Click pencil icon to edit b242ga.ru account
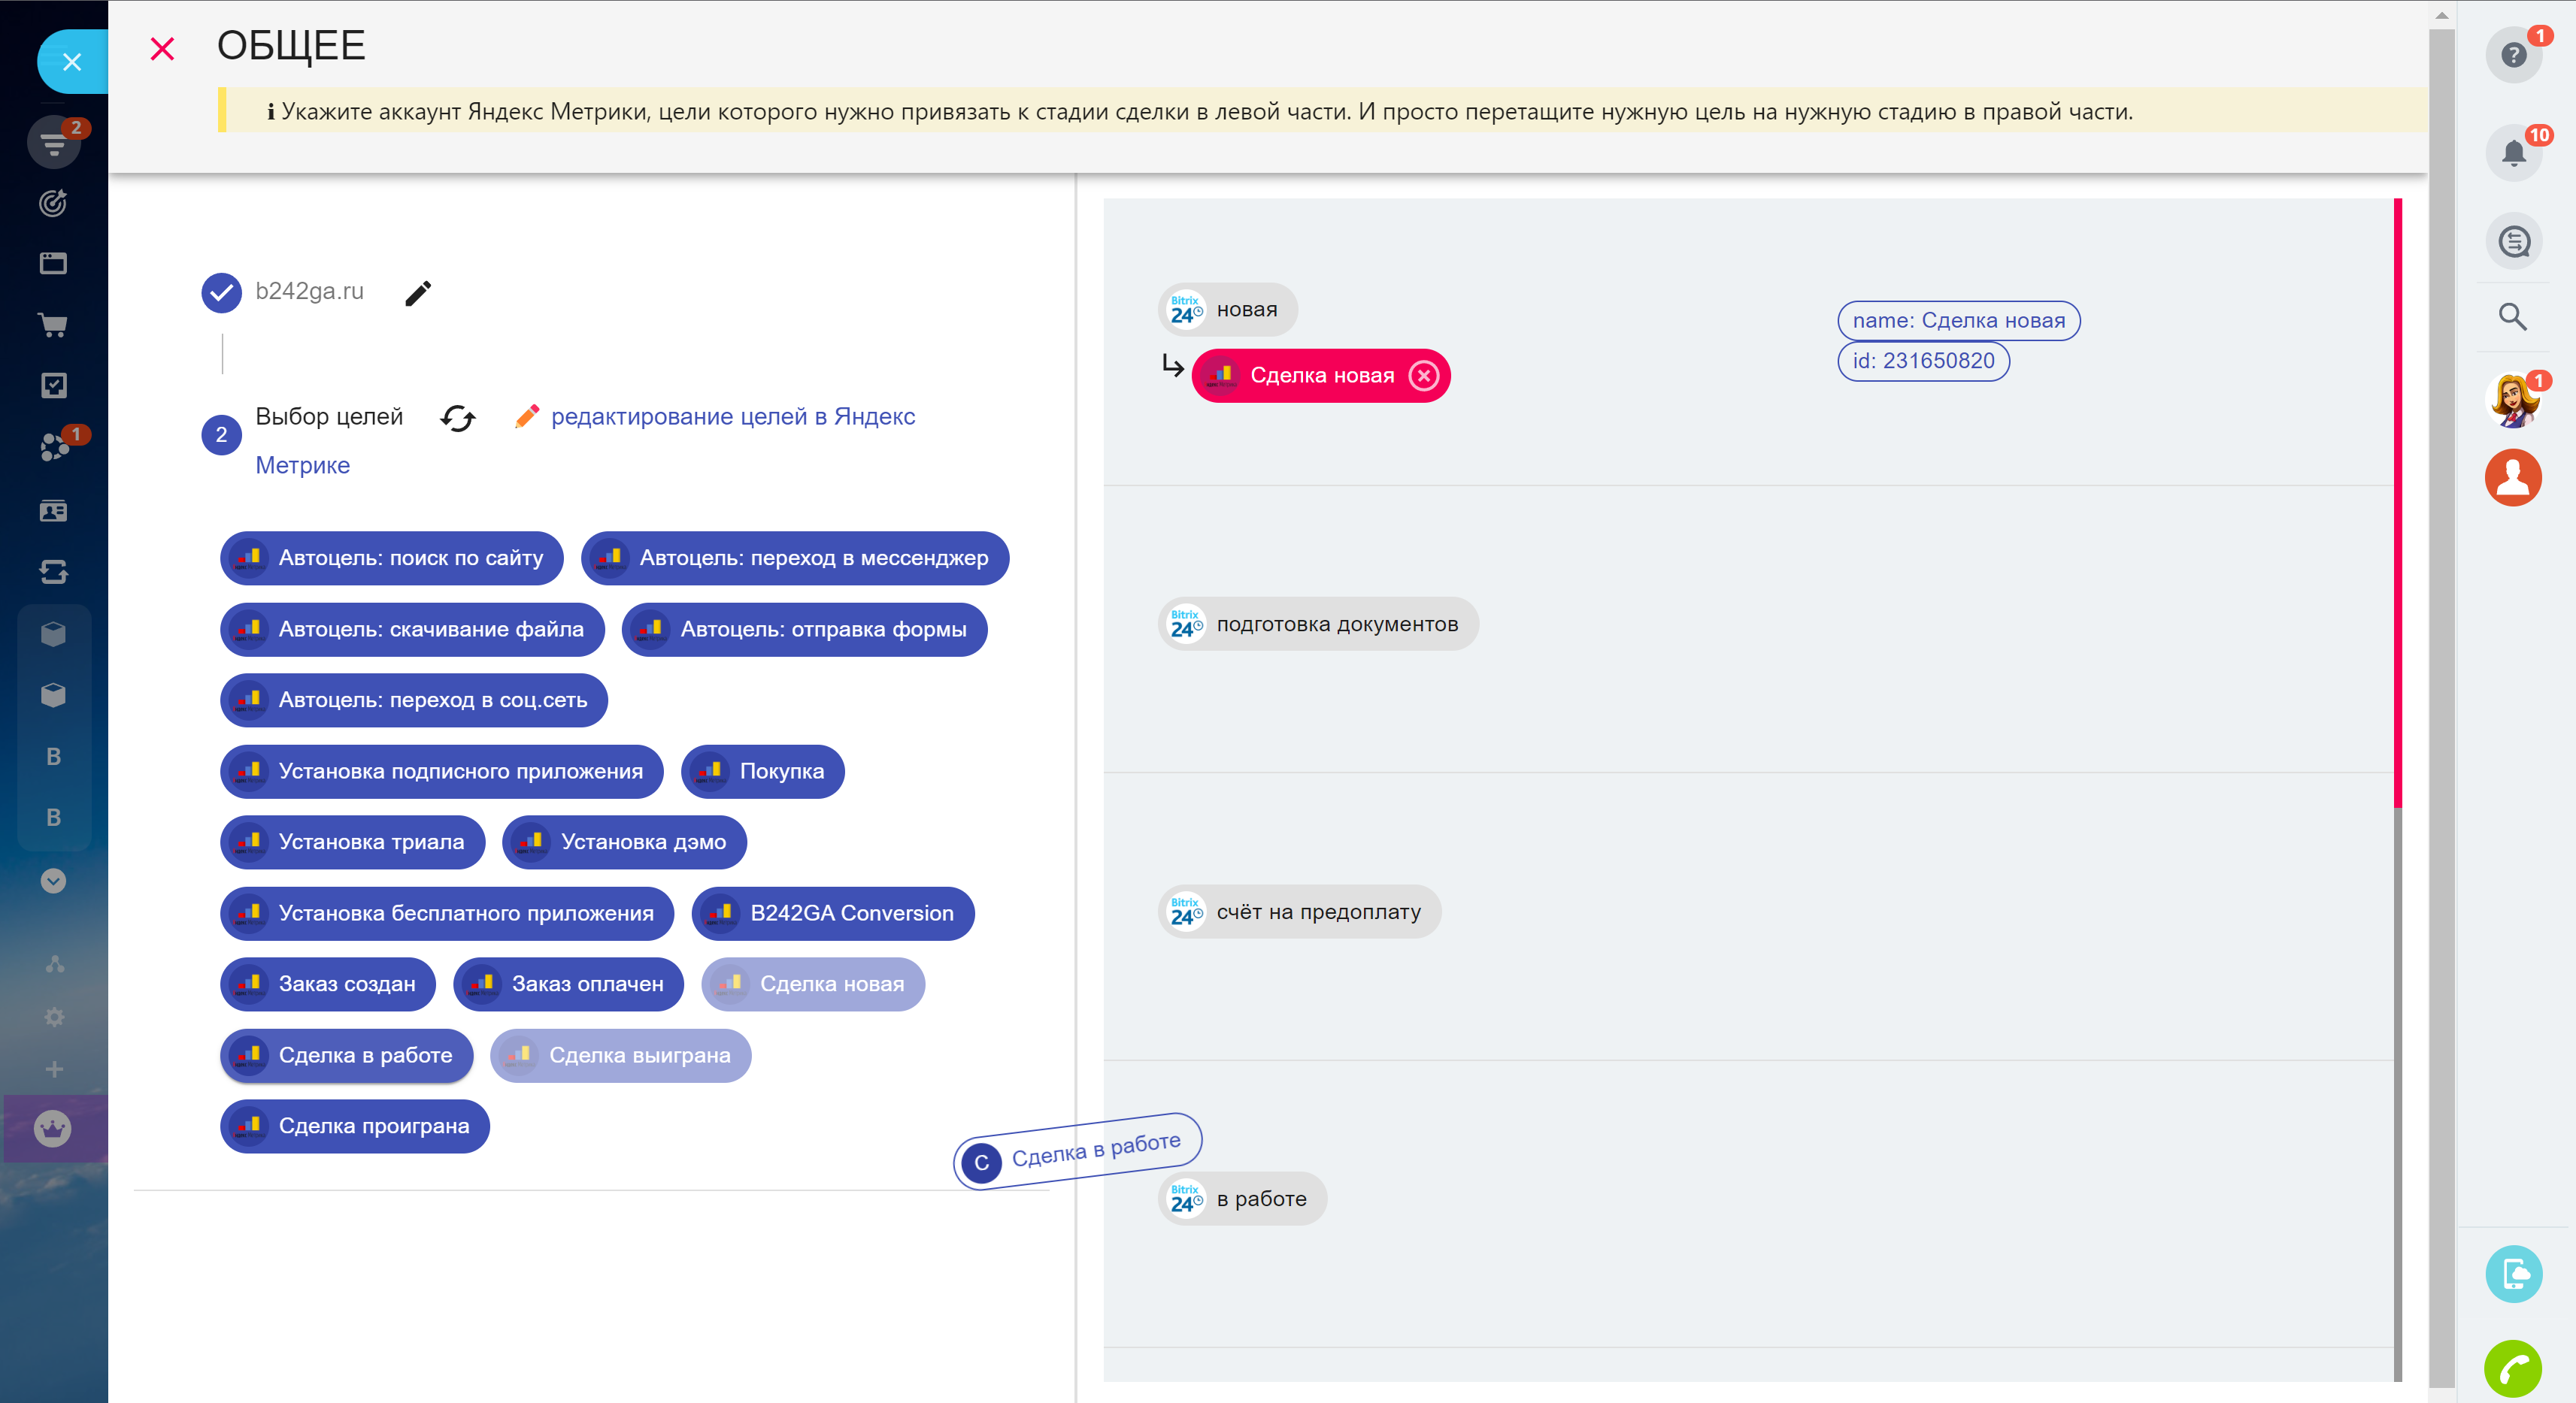This screenshot has width=2576, height=1403. [418, 293]
